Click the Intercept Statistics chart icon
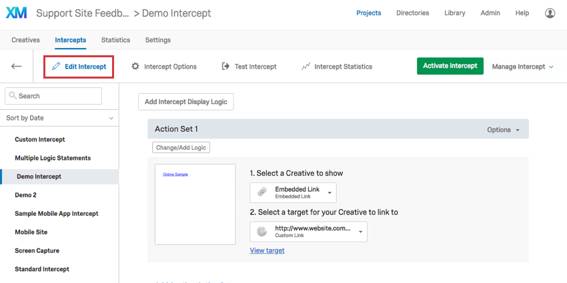 [x=306, y=67]
